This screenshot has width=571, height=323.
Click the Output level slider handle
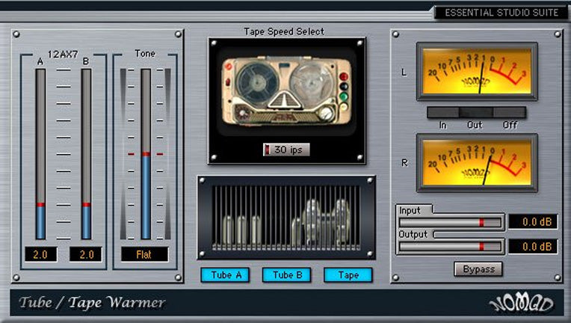coord(481,246)
